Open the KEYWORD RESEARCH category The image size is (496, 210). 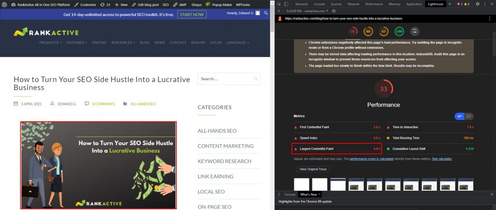[224, 161]
